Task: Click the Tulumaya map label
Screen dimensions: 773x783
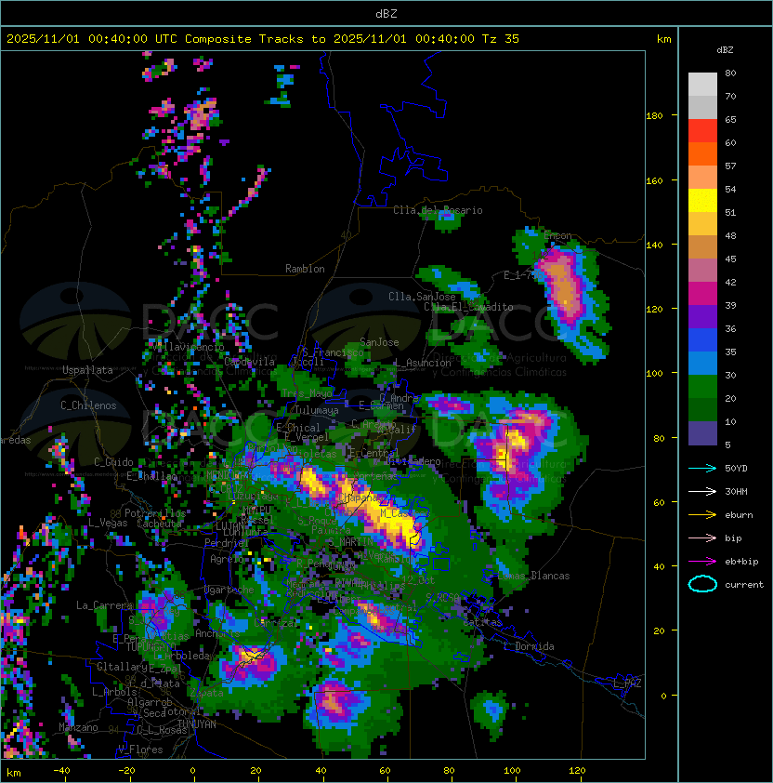Action: coord(317,410)
